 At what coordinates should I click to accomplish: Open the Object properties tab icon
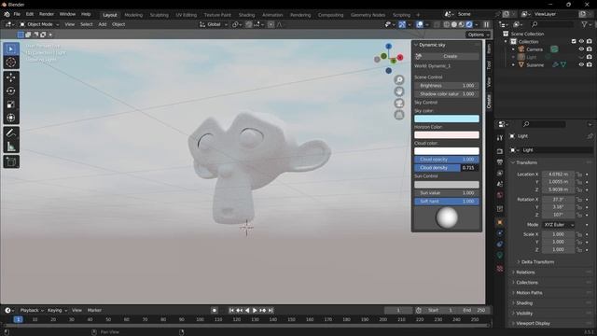coord(500,222)
